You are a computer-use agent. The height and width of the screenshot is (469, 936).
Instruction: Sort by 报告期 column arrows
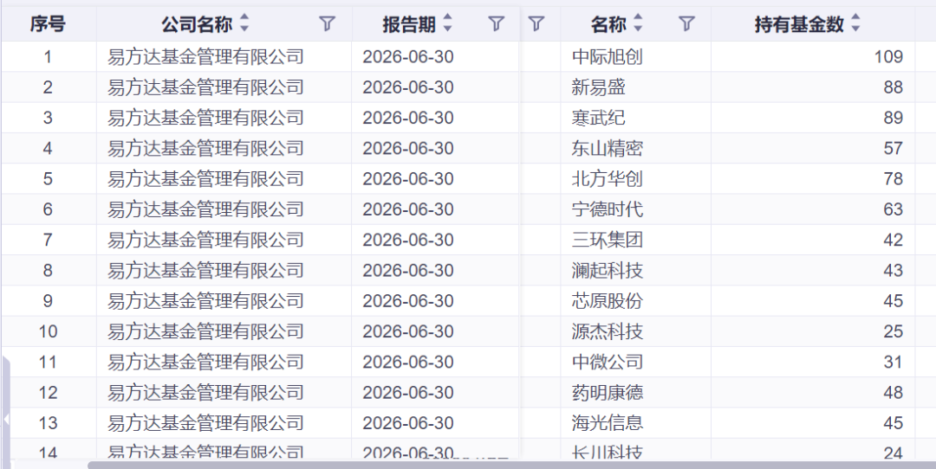[447, 24]
